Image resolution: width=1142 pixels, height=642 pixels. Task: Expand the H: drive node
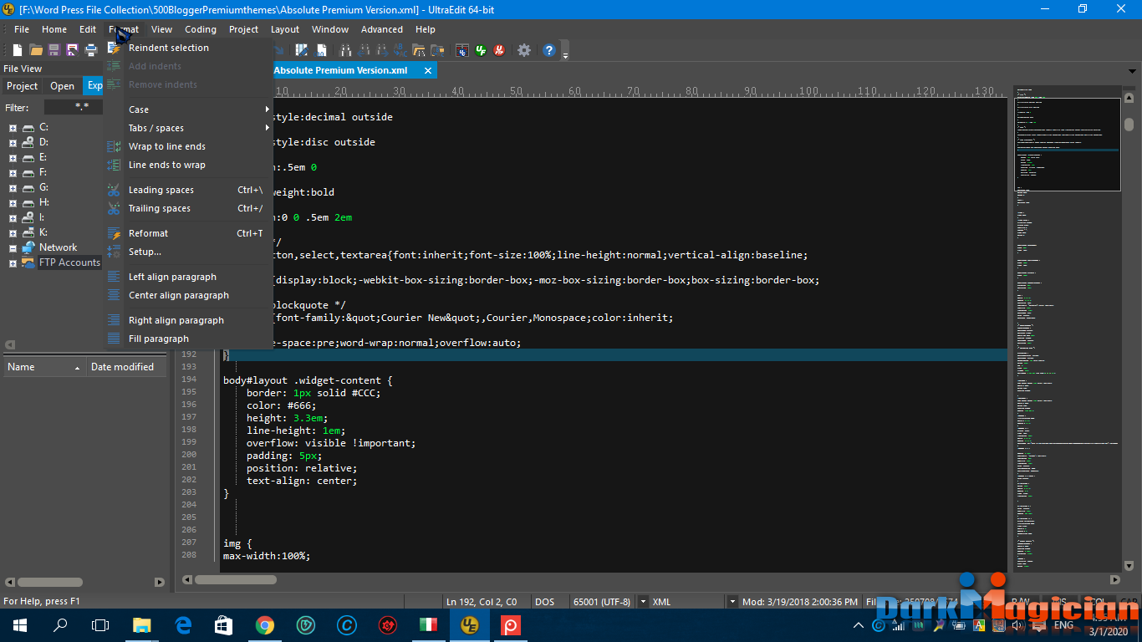click(13, 203)
